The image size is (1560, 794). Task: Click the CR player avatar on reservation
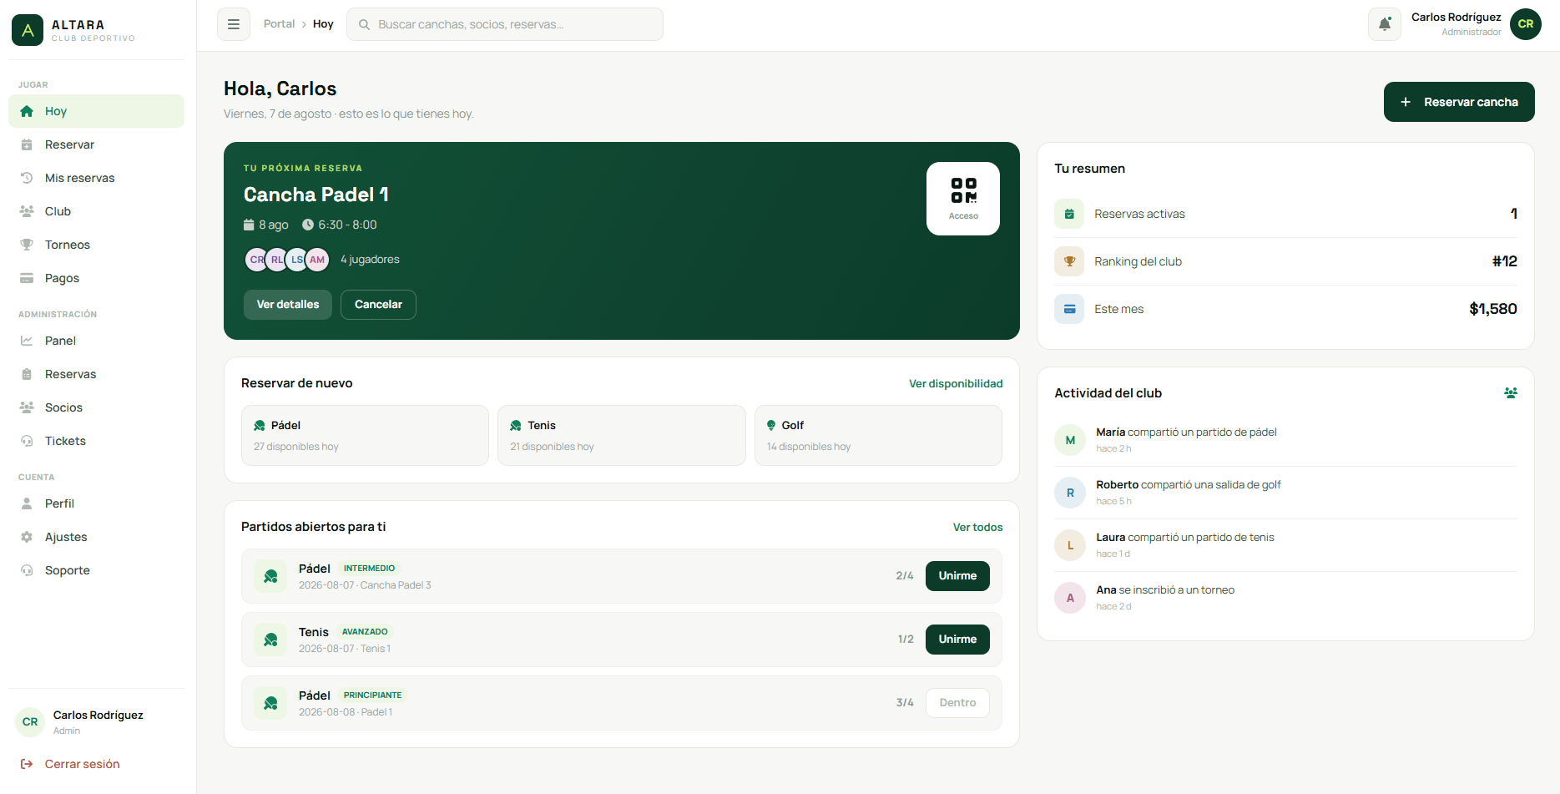(x=255, y=260)
